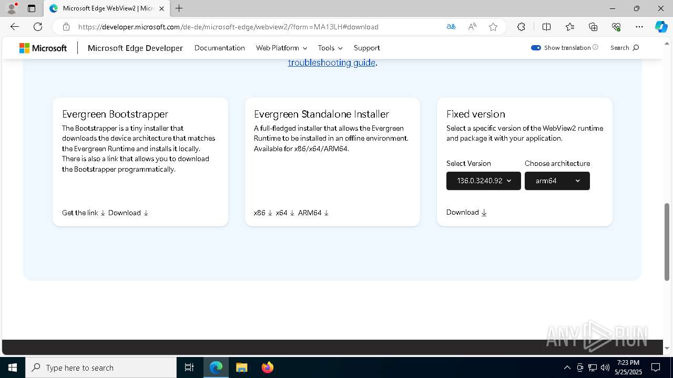Click the Fixed version heading
Viewport: 673px width, 378px height.
point(476,114)
